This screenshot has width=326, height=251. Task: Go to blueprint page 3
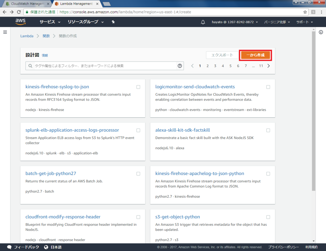pos(215,66)
